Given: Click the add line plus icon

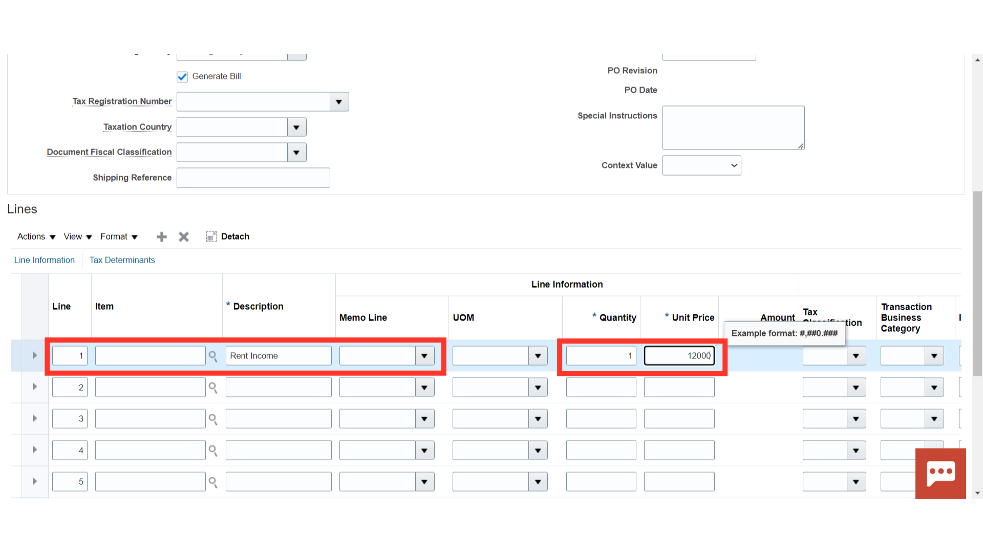Looking at the screenshot, I should tap(162, 237).
